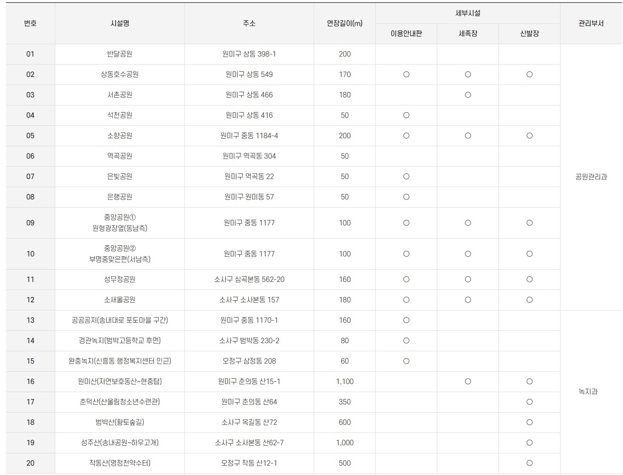Click the 세족장 sub-header cell
This screenshot has height=475, width=623.
(467, 33)
